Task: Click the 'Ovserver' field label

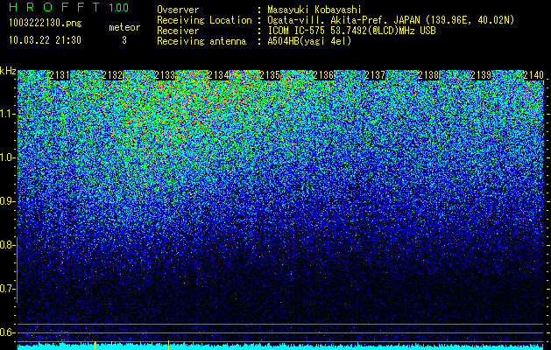Action: coord(178,10)
